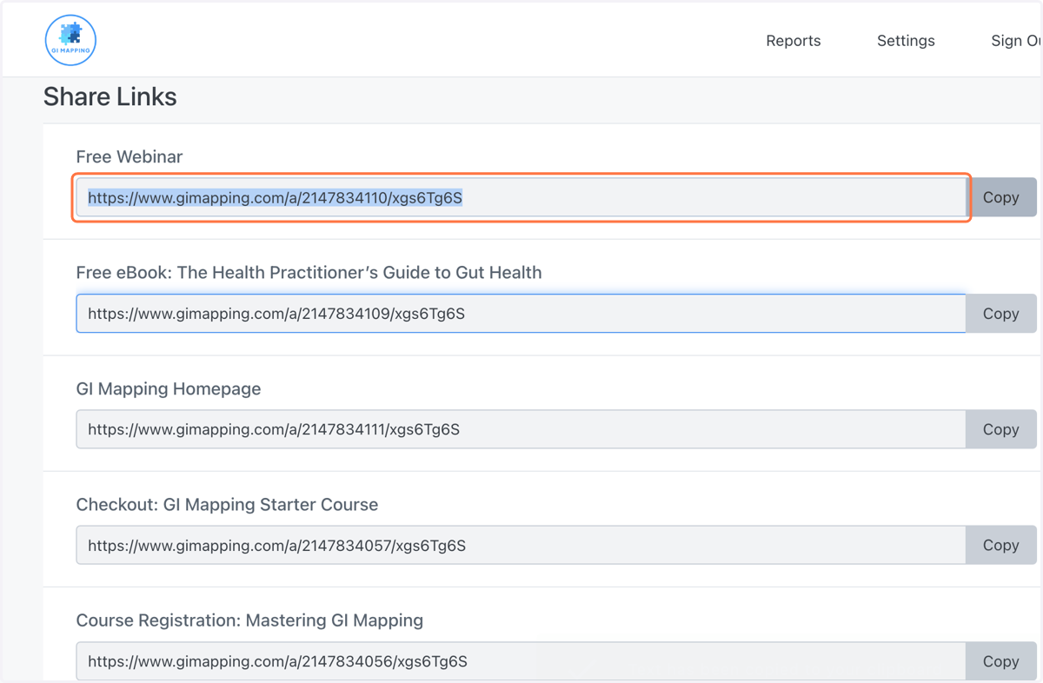This screenshot has height=683, width=1043.
Task: Click the Checkout: GI Mapping Starter Course label
Action: click(227, 505)
